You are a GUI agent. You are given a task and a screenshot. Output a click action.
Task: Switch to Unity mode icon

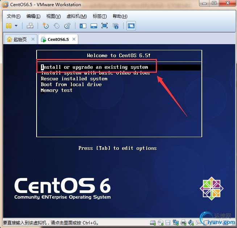(x=116, y=26)
